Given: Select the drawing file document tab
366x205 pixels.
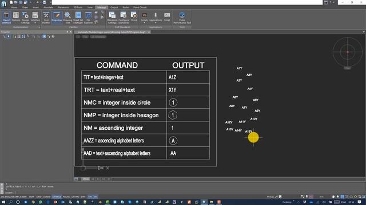Looking at the screenshot, I should (112, 32).
